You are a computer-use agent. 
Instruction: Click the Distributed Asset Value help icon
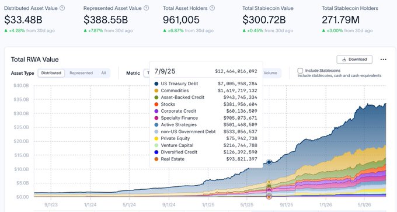click(62, 8)
